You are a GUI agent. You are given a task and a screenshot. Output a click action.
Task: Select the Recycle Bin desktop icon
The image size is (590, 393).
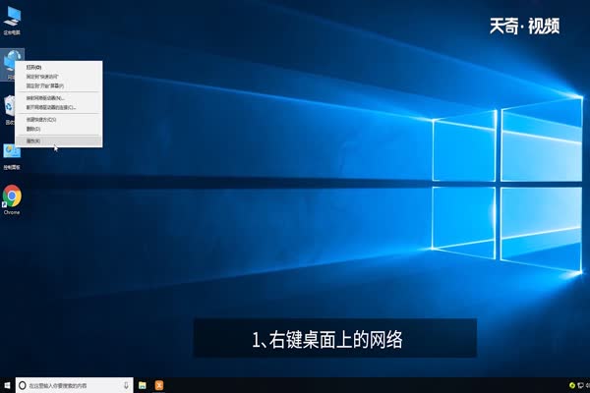point(8,110)
